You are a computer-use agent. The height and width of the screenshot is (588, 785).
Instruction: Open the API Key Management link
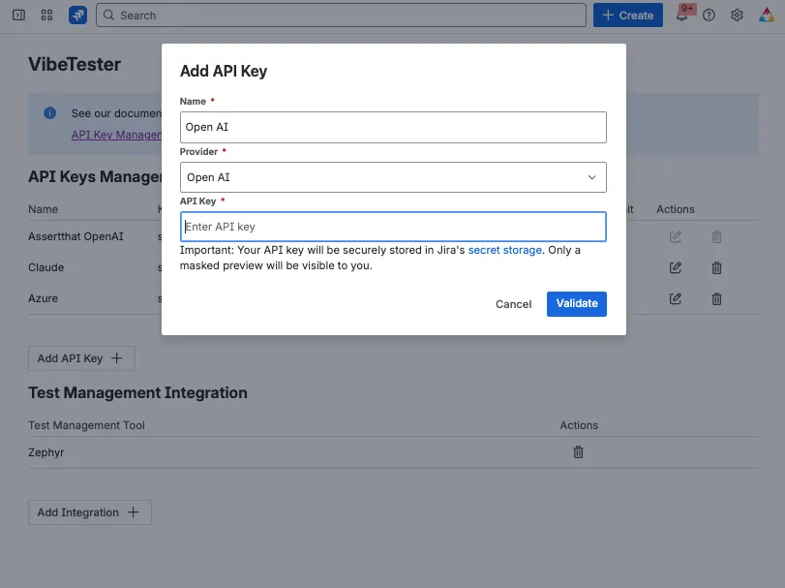point(117,135)
